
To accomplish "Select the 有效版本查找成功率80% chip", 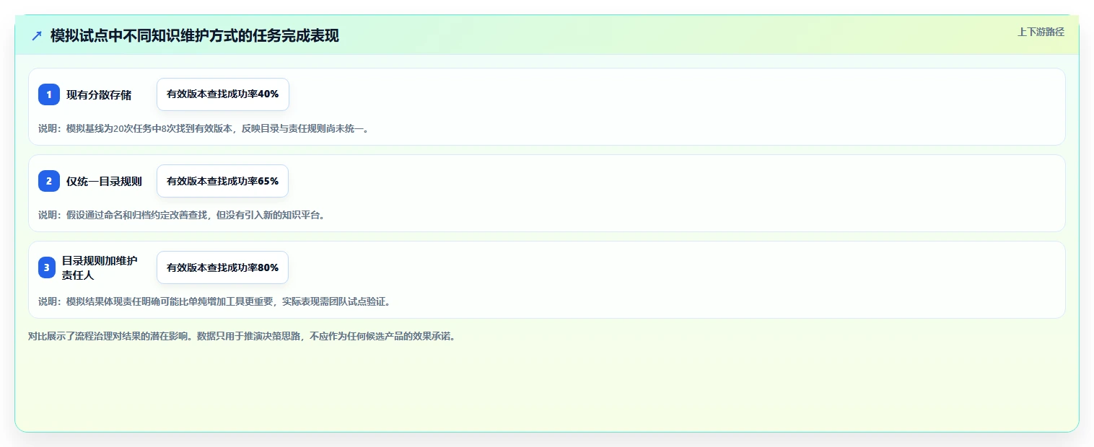I will (x=222, y=267).
